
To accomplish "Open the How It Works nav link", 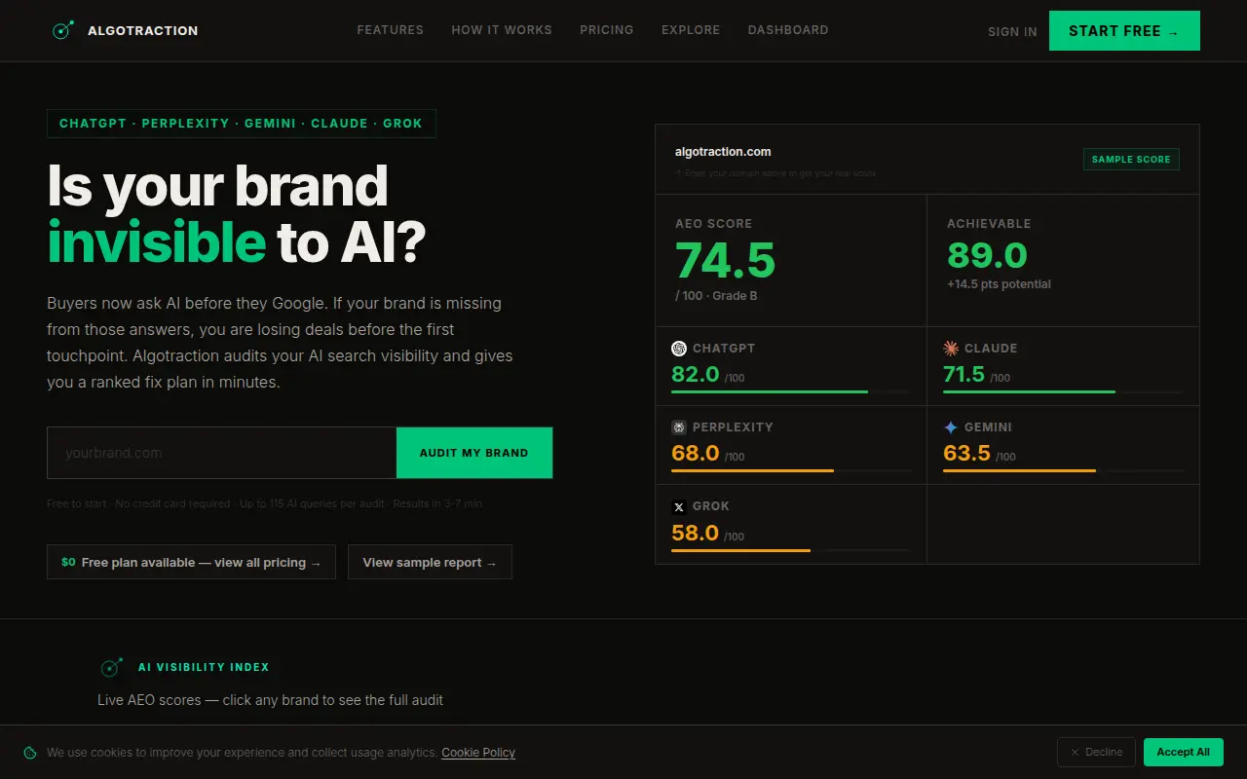I will [502, 30].
